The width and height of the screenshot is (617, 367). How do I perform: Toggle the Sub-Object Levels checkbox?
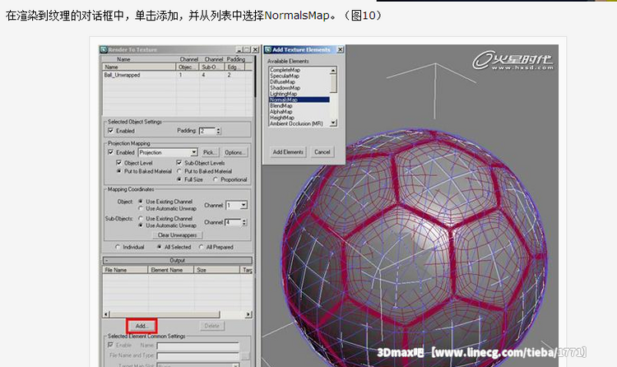(179, 163)
